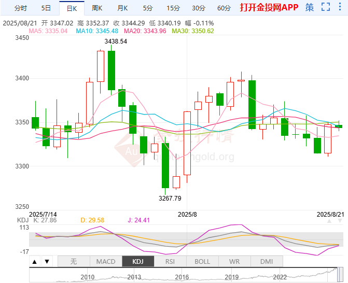
Task: Click the black down arrow indicator button
Action: 47,262
